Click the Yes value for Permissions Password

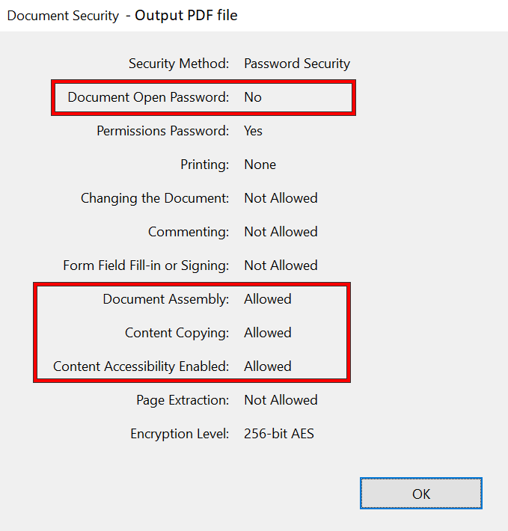[254, 131]
